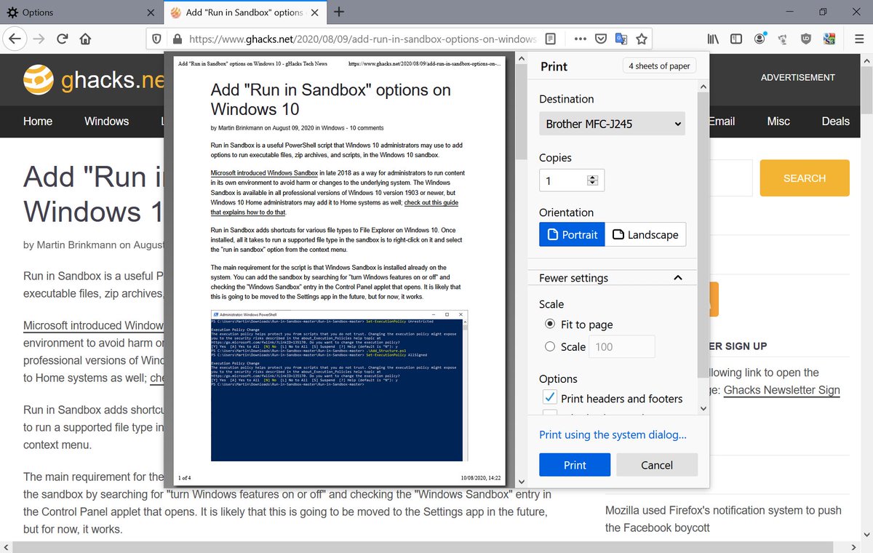Click Print using the system dialog
This screenshot has height=553, width=873.
[x=613, y=434]
